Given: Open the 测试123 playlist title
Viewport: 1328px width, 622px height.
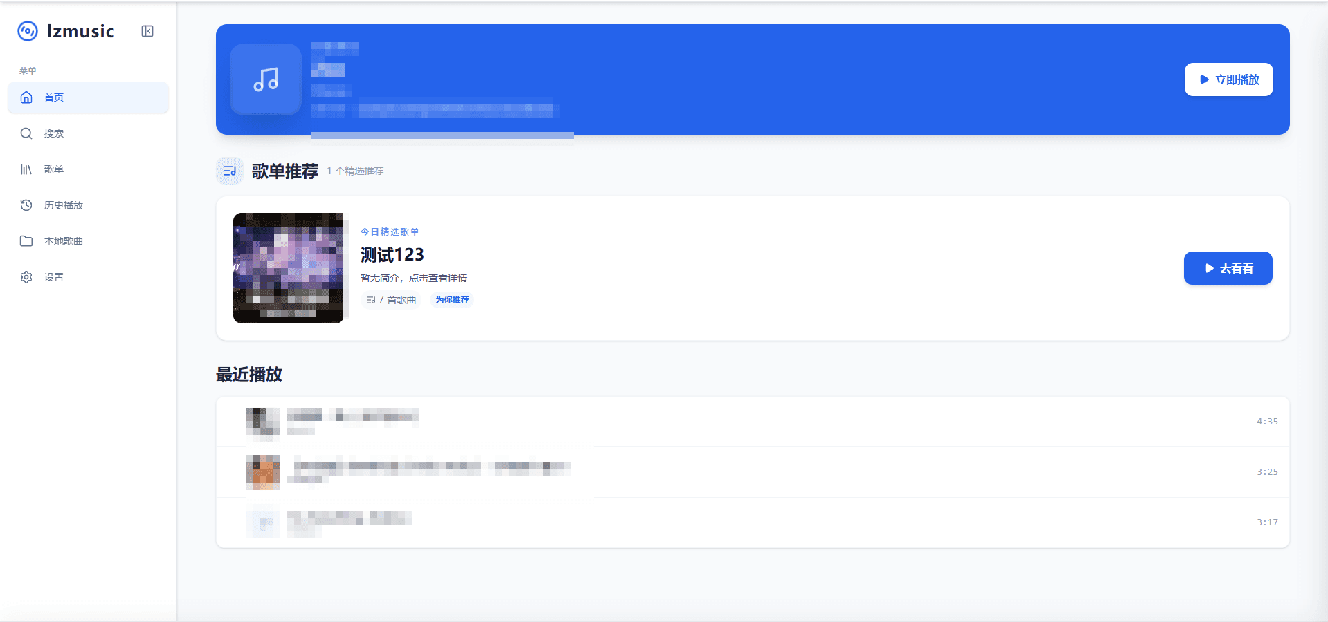Looking at the screenshot, I should pyautogui.click(x=391, y=254).
